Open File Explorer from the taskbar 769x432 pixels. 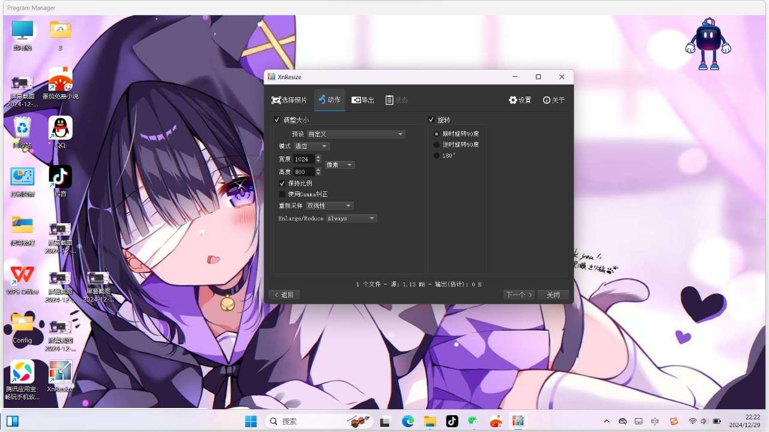(430, 421)
